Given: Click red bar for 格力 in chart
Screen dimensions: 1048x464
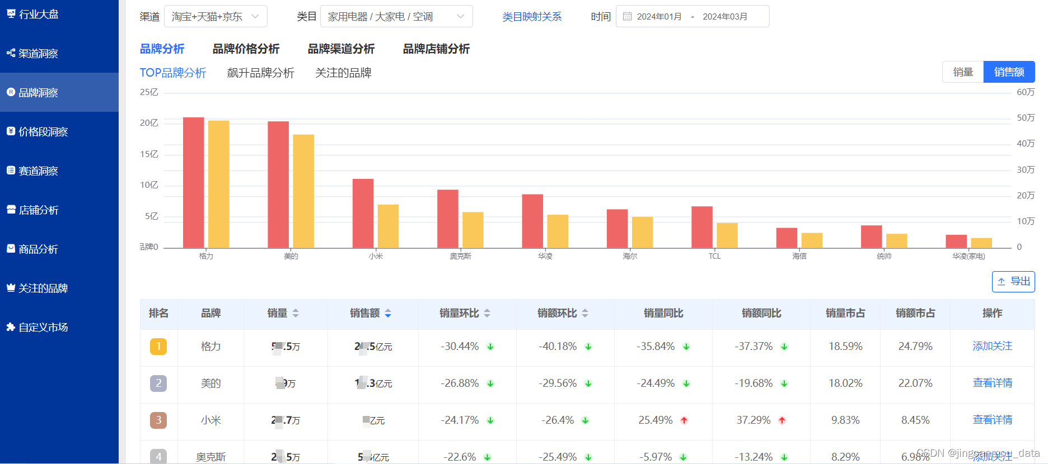Looking at the screenshot, I should 194,182.
